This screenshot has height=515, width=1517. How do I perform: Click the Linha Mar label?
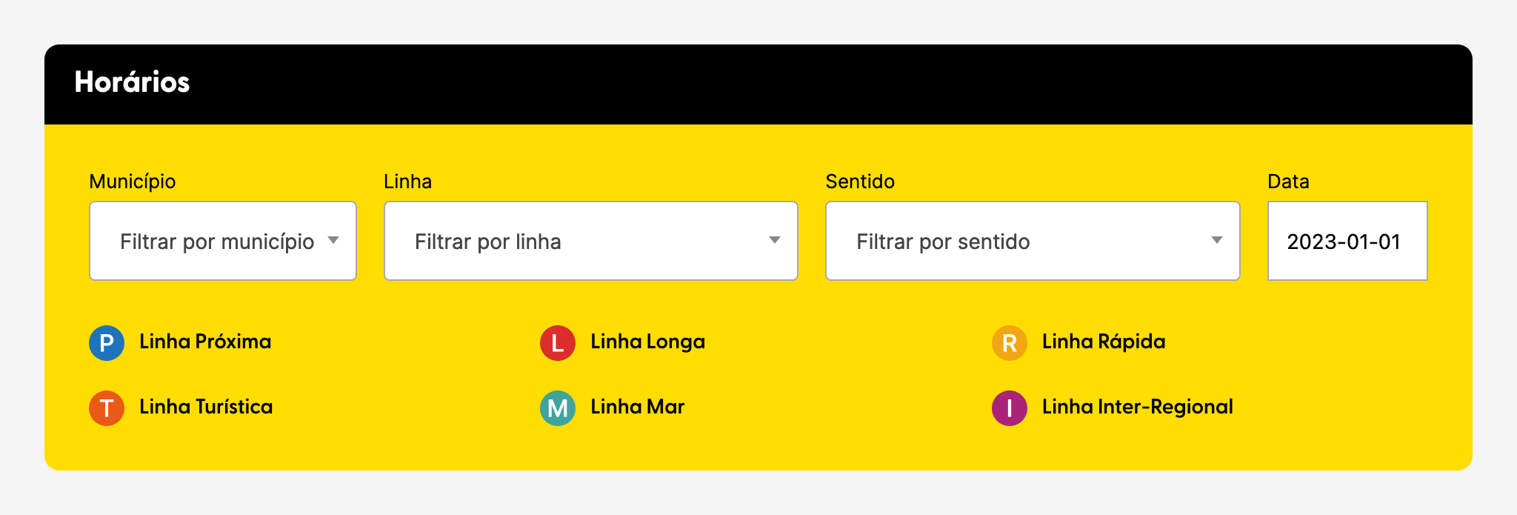[637, 407]
